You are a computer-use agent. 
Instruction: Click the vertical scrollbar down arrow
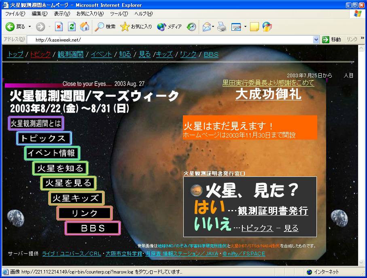(x=362, y=263)
